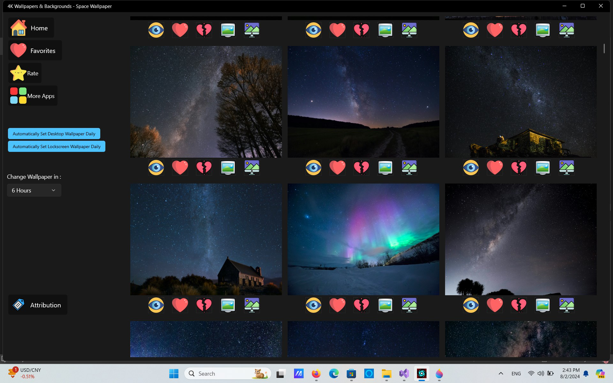
Task: Apply dirt road wallpaper via monitor landscape icon
Action: tap(409, 168)
